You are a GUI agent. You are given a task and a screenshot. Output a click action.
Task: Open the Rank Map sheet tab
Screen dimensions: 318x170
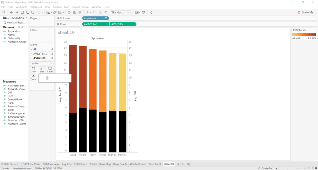tap(105, 164)
